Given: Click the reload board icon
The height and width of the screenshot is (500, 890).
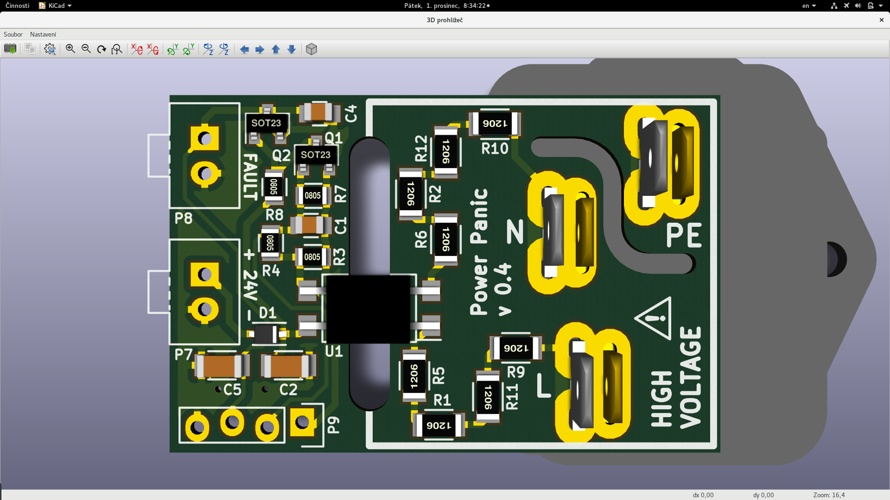Looking at the screenshot, I should click(x=10, y=49).
